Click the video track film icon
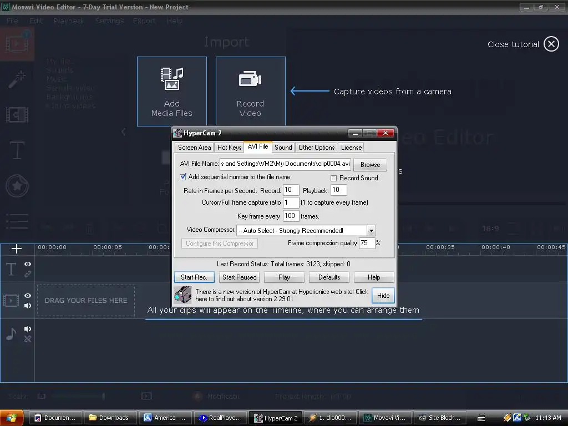 (11, 300)
